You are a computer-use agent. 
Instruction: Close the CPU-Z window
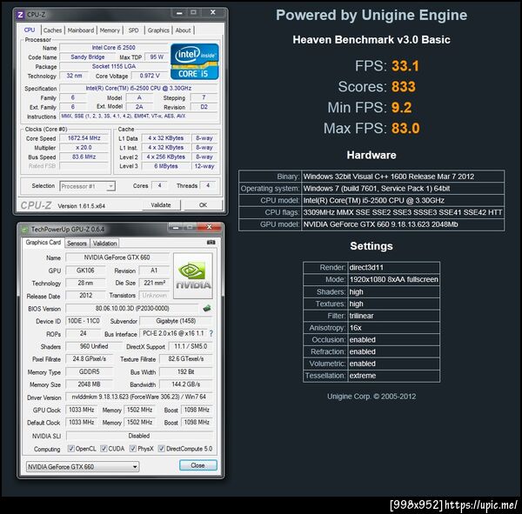(213, 13)
